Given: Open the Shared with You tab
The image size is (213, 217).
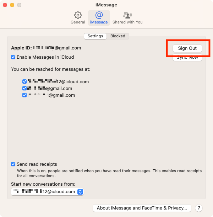Looking at the screenshot, I should [x=127, y=18].
